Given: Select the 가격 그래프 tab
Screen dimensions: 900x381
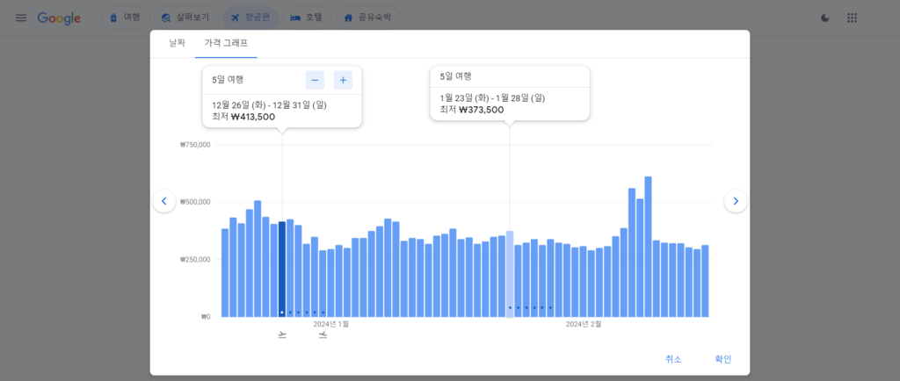Looking at the screenshot, I should click(226, 43).
